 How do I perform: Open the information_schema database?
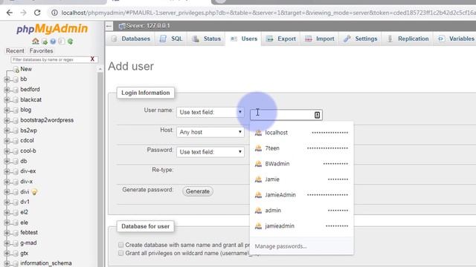(46, 263)
